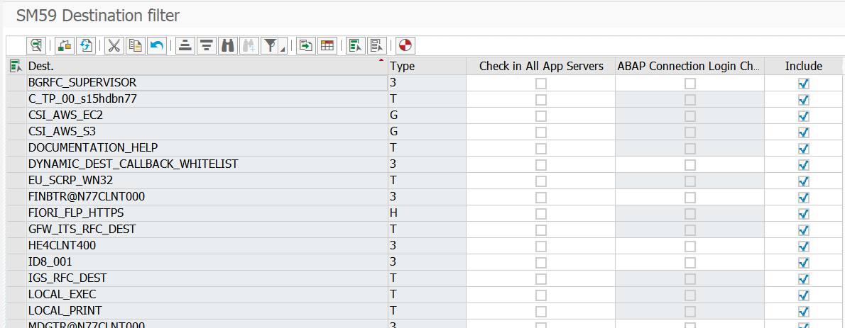845x328 pixels.
Task: Sort the list in ascending order
Action: [185, 46]
